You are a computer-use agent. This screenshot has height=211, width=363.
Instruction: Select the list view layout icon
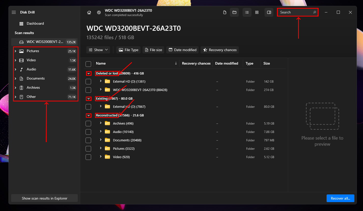247,12
